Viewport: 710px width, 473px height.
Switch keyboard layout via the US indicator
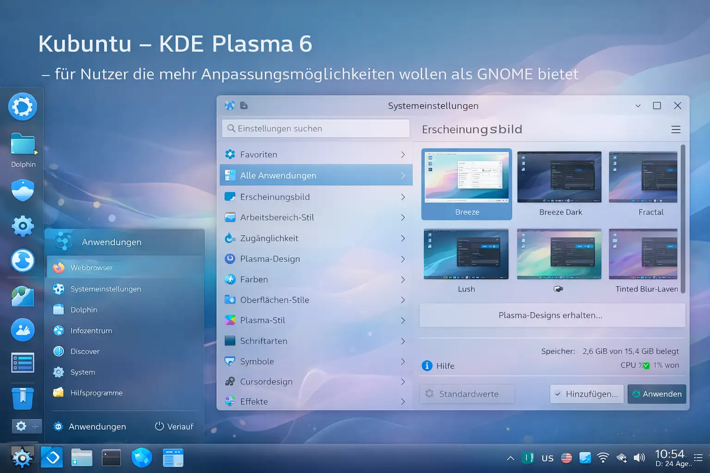pos(547,457)
